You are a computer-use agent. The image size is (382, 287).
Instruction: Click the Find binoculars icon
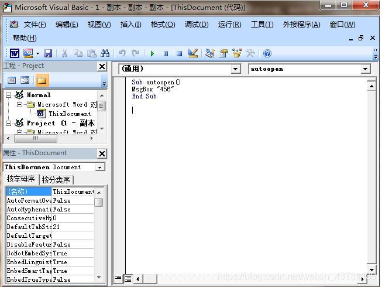[x=105, y=53]
